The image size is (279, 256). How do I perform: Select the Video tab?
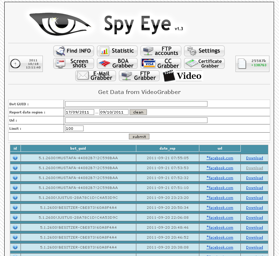pos(183,76)
